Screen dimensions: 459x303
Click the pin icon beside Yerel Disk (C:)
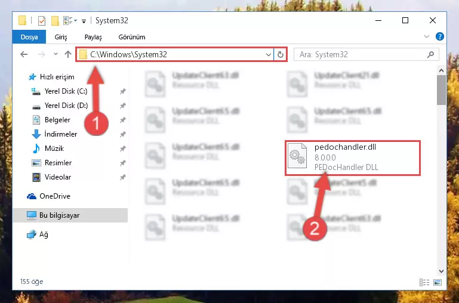(x=122, y=91)
